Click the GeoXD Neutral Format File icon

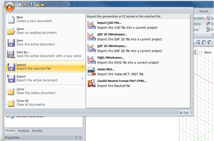(92, 83)
